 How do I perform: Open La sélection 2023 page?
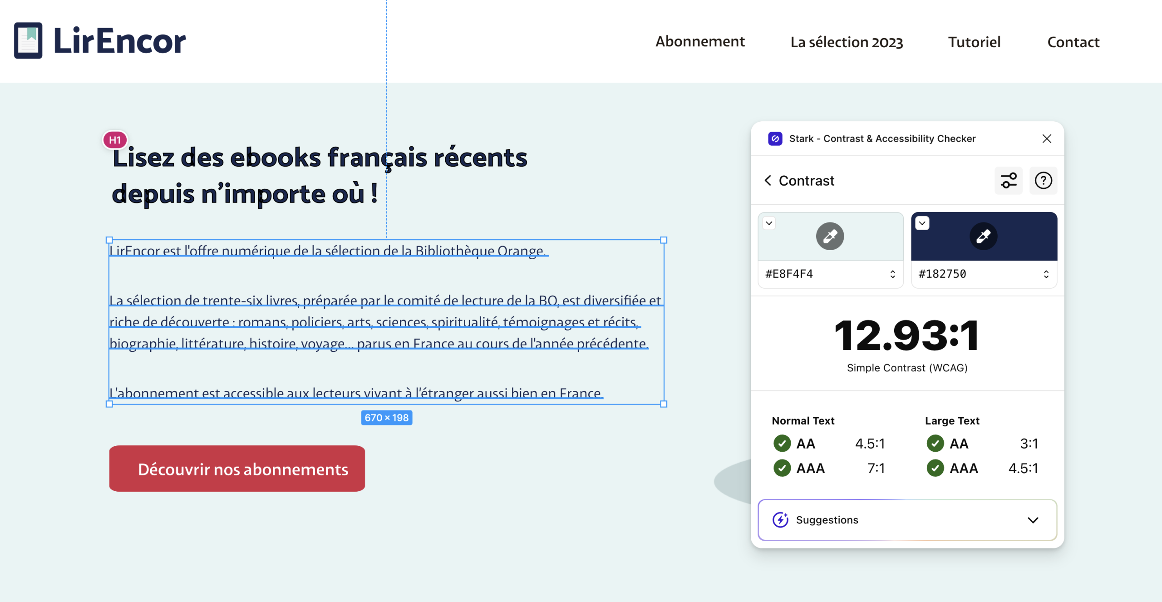pyautogui.click(x=846, y=42)
